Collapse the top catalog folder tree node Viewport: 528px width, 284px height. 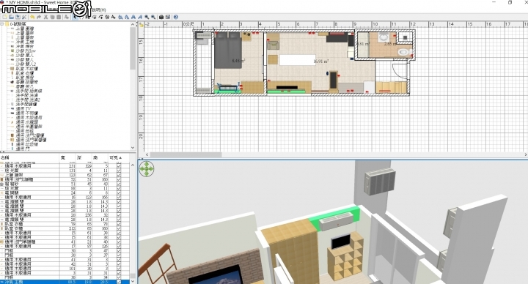coord(2,24)
